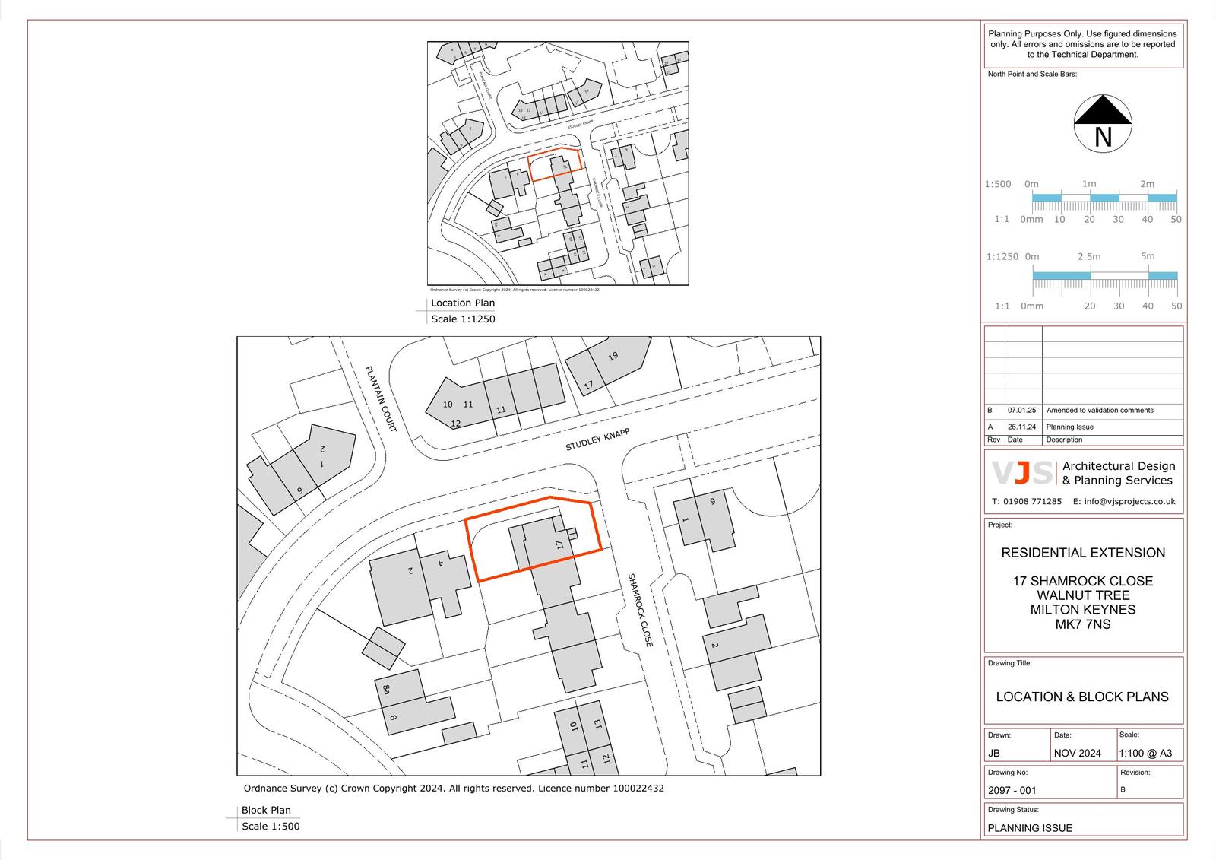
Task: Click the VJS company logo
Action: tap(1022, 473)
